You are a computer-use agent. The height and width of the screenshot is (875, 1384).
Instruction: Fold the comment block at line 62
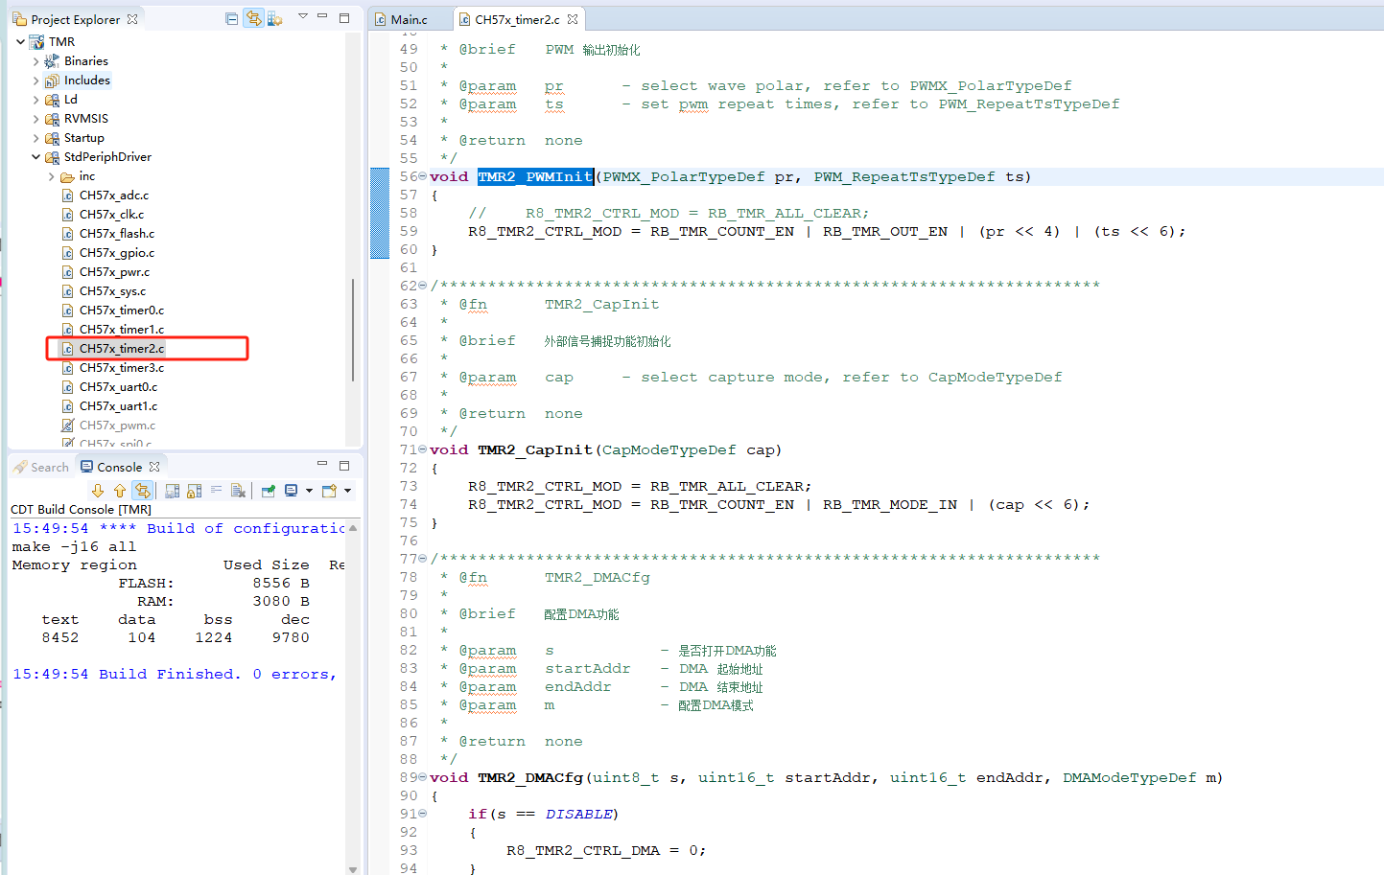pos(423,286)
